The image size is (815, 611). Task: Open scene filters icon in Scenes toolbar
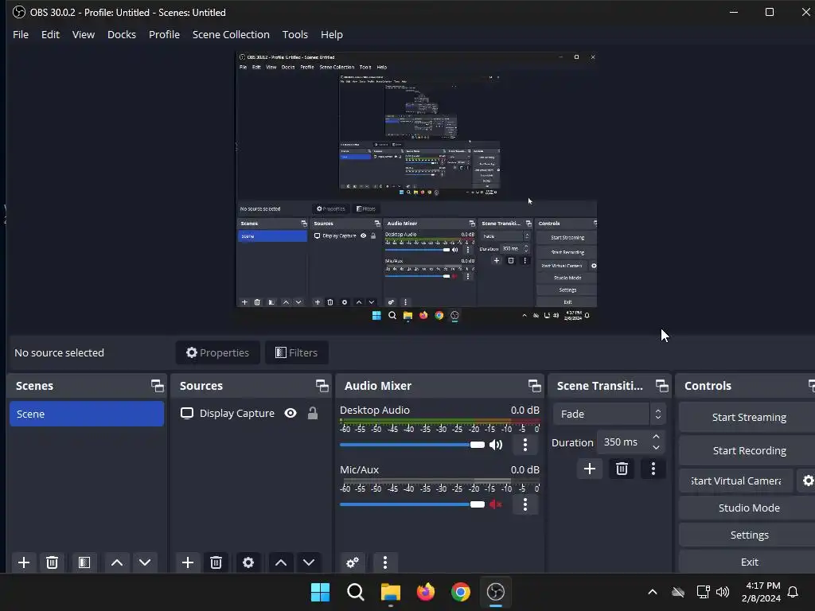click(84, 562)
